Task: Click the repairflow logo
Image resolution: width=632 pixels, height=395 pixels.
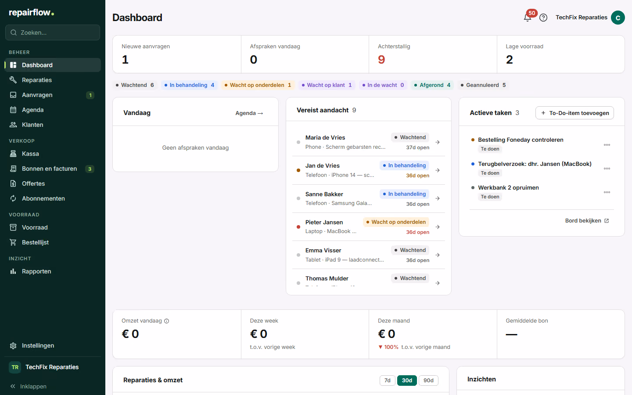Action: point(32,13)
